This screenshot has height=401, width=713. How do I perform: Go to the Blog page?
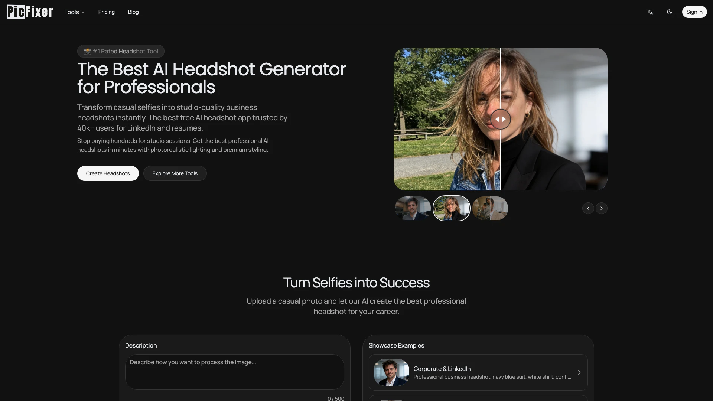tap(133, 12)
